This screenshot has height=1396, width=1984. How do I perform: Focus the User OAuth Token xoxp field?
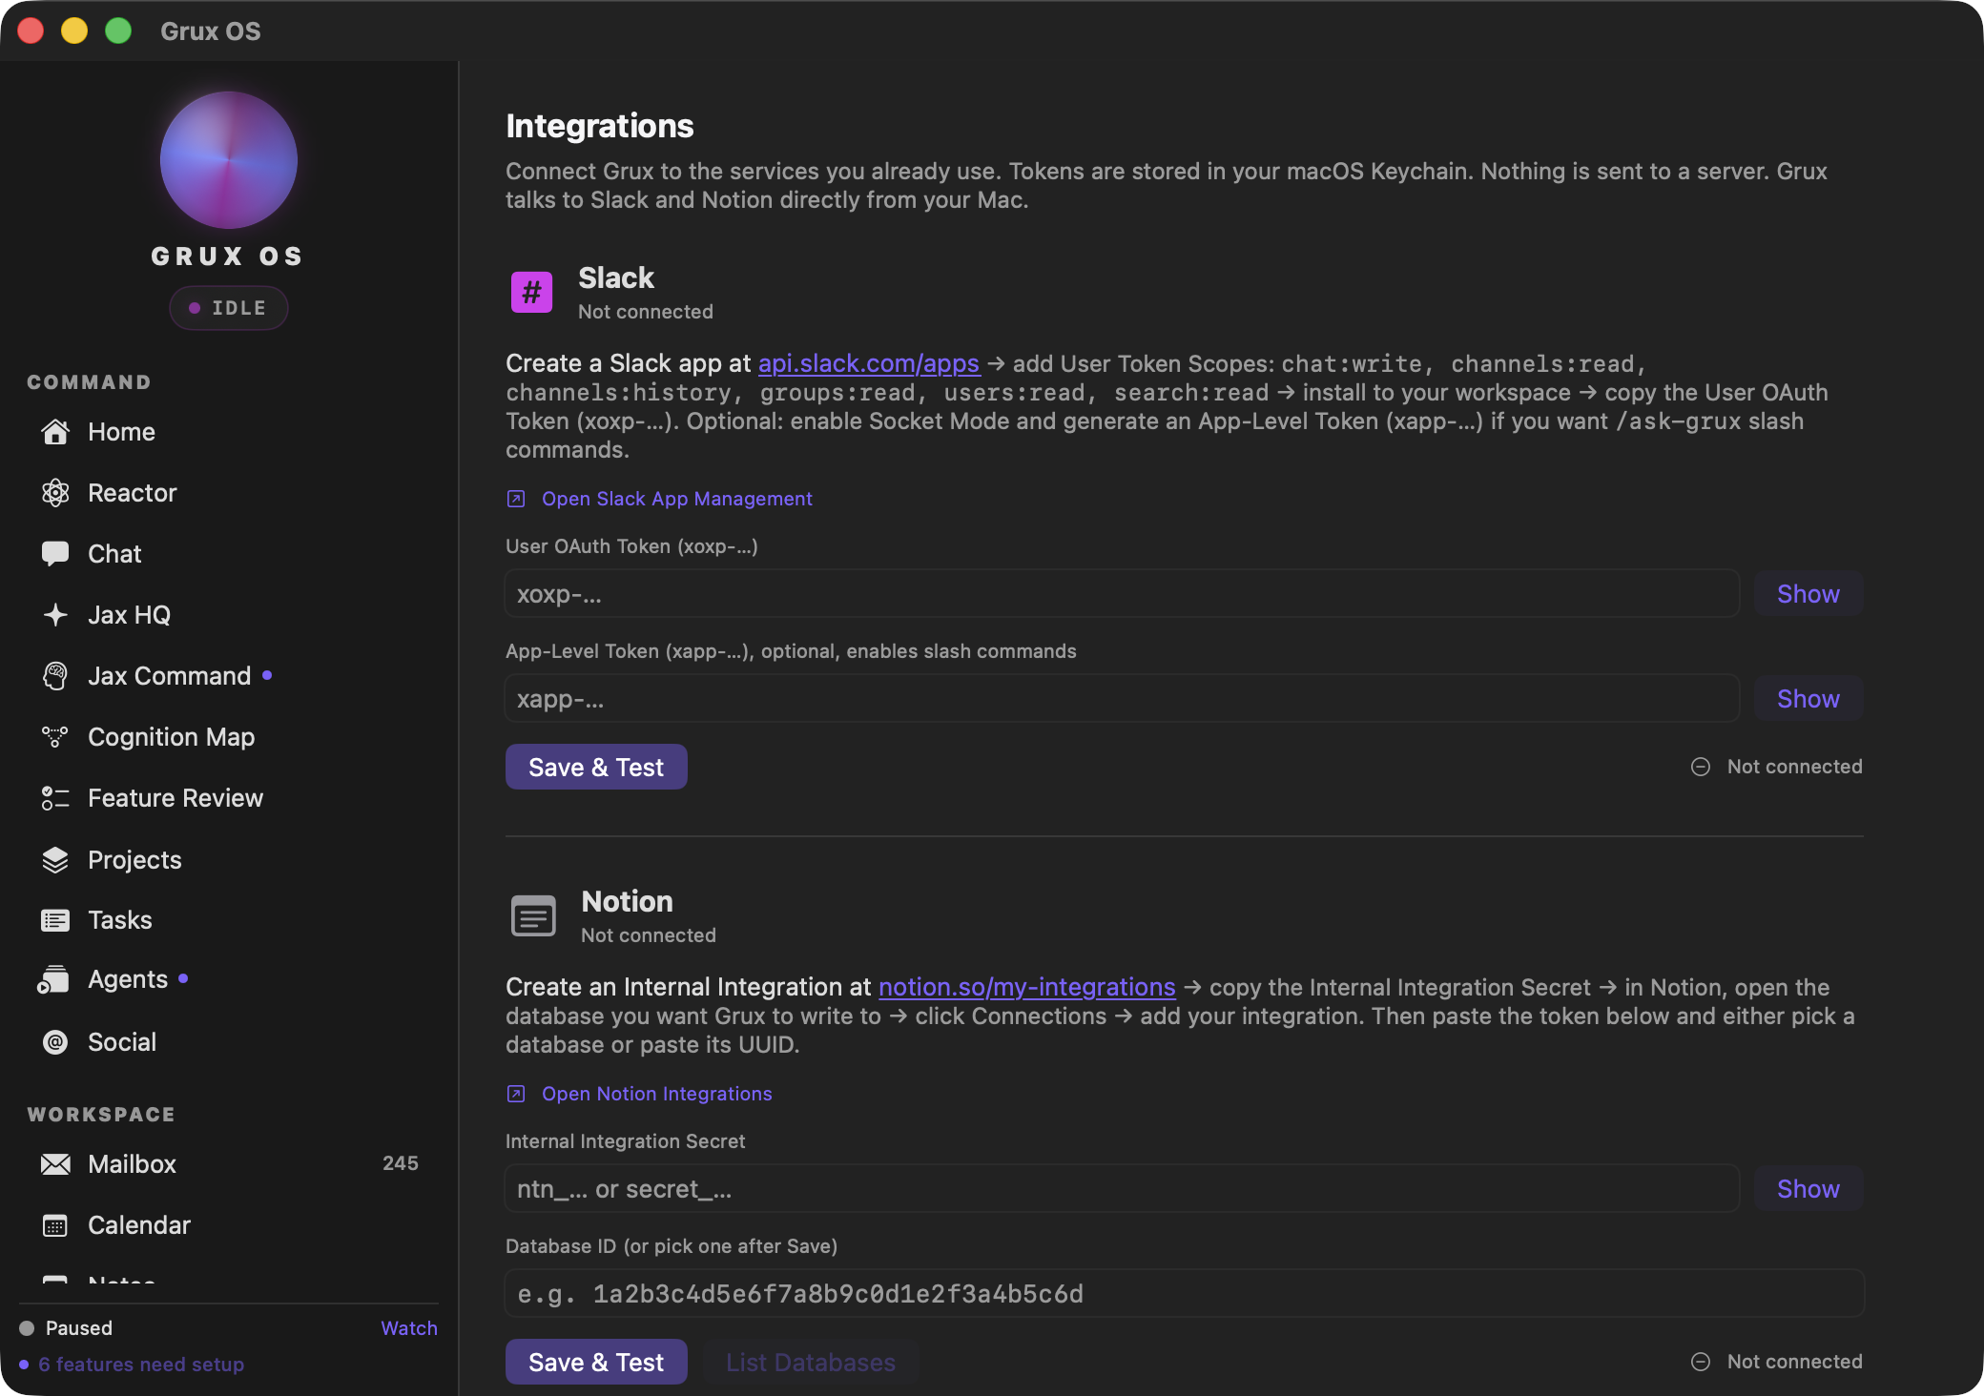[1123, 594]
